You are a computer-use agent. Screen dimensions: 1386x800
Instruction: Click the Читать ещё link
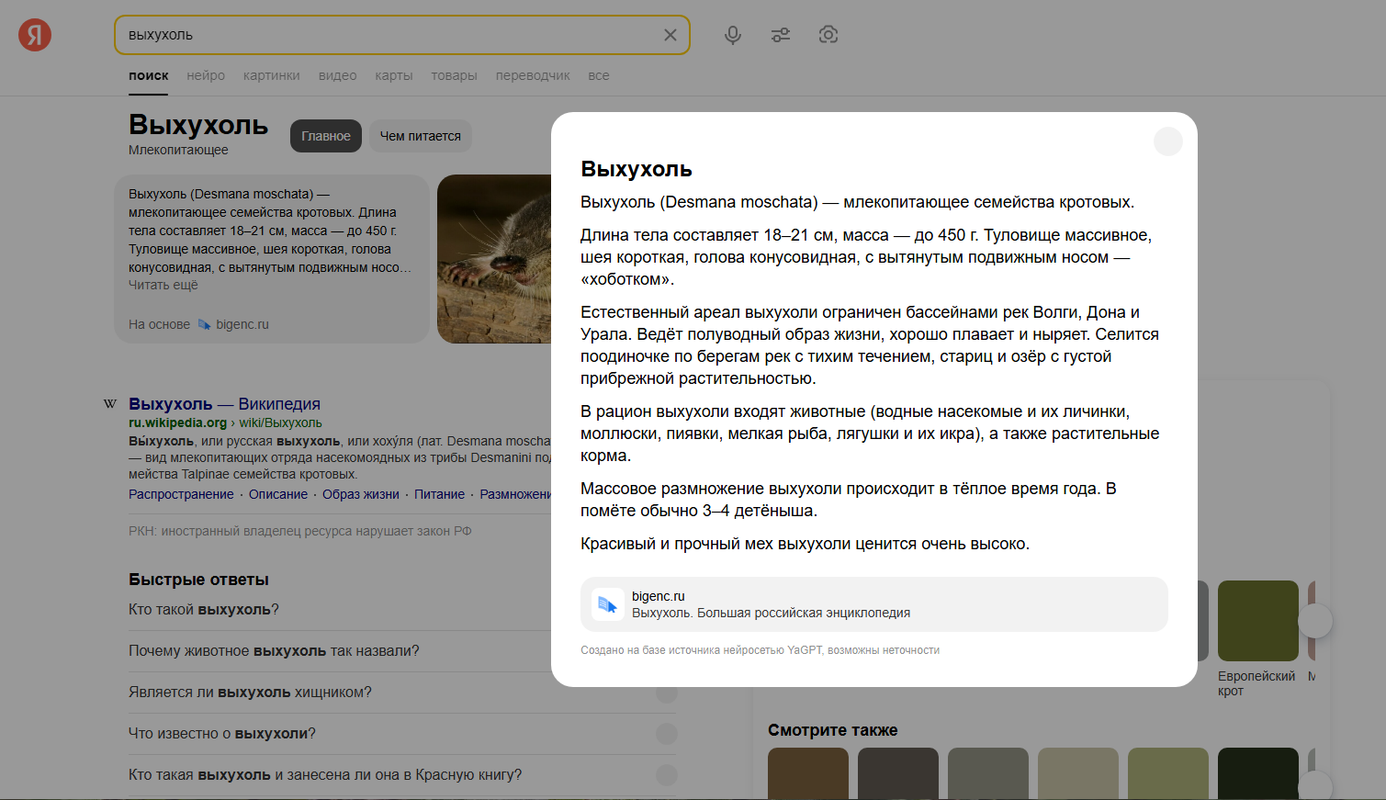(x=163, y=285)
